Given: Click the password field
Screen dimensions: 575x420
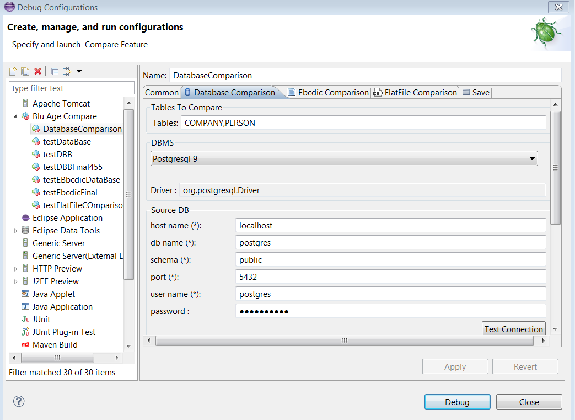Looking at the screenshot, I should coord(390,311).
